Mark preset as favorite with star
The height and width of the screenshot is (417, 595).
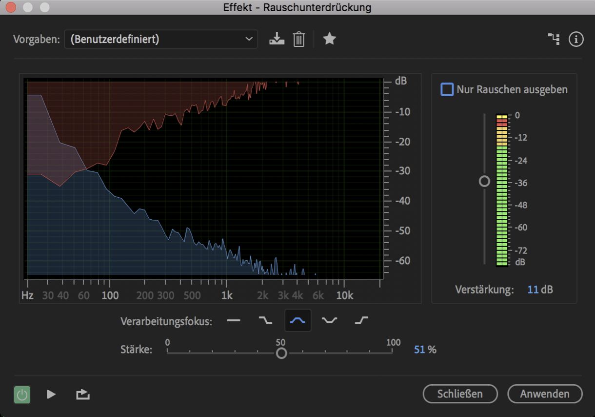(x=330, y=39)
